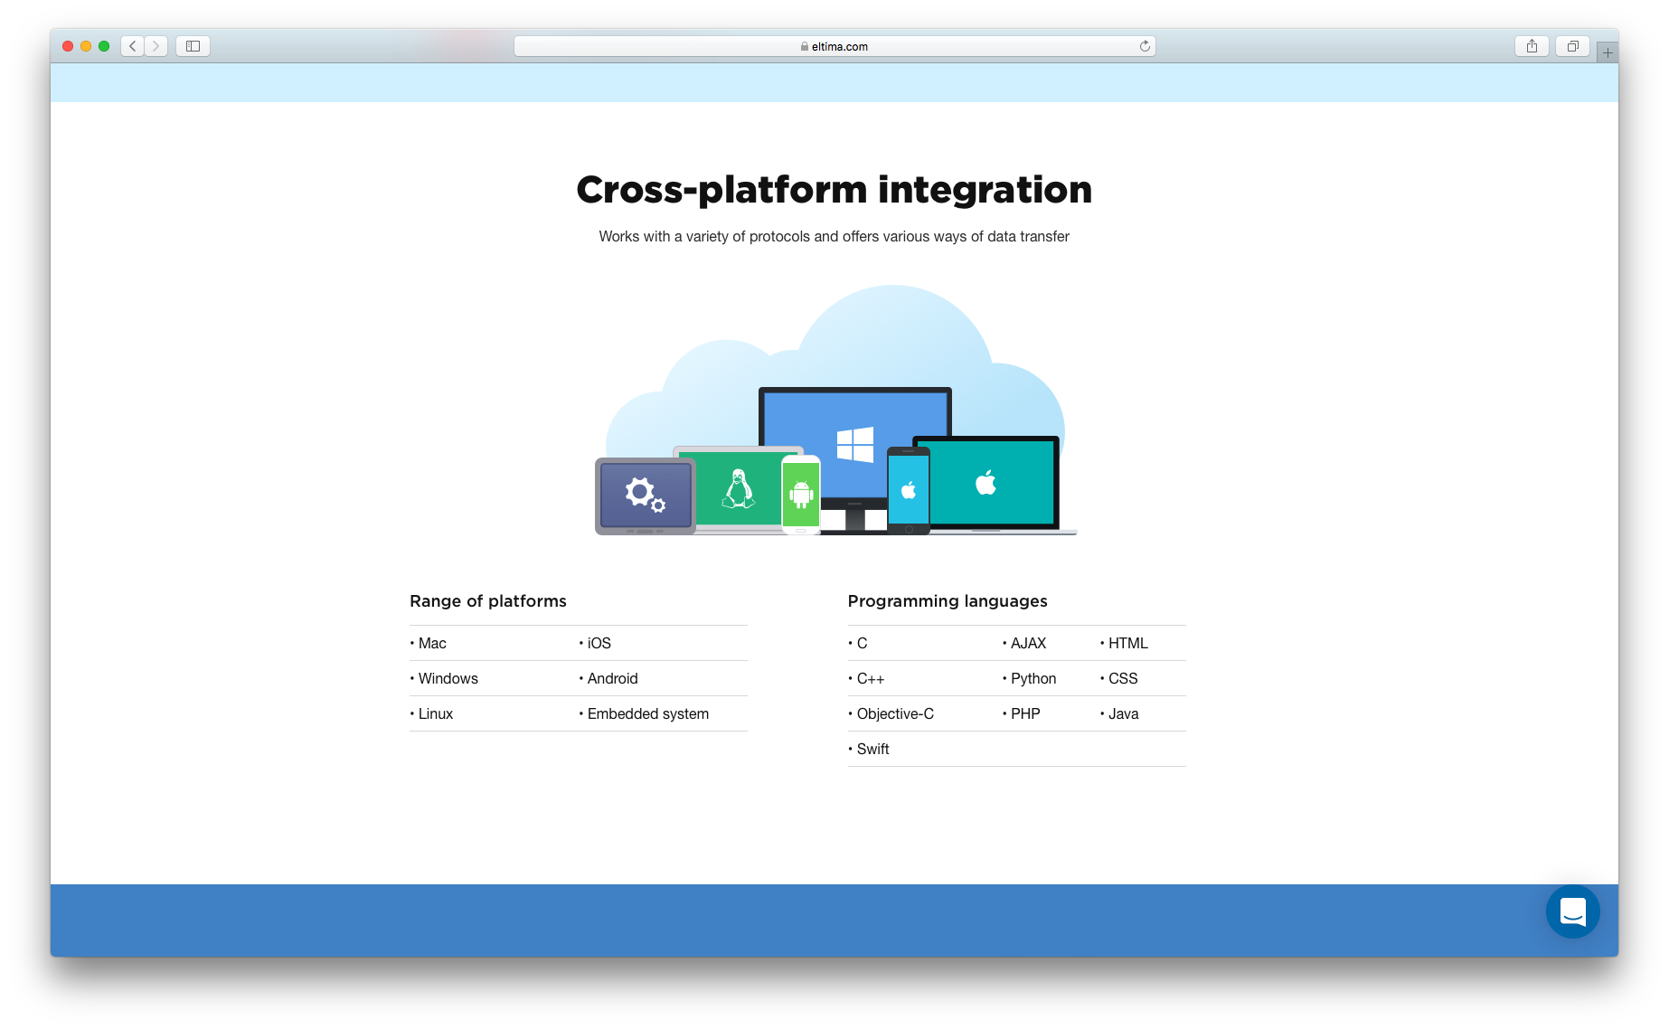Add a new tab with the plus button

pos(1608,52)
